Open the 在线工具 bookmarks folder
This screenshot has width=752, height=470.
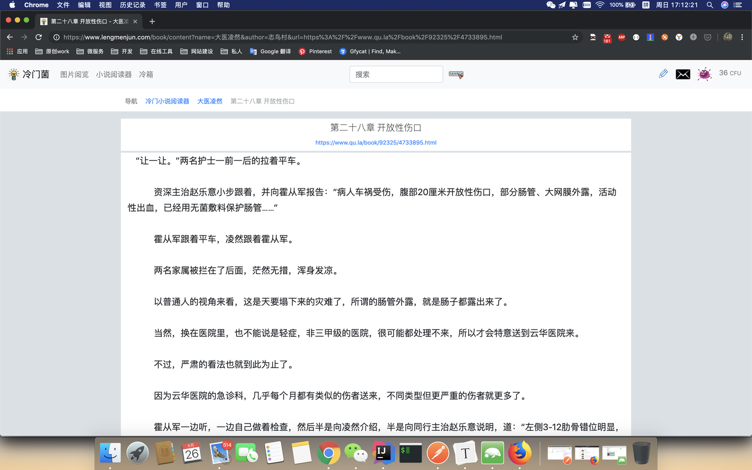[156, 51]
